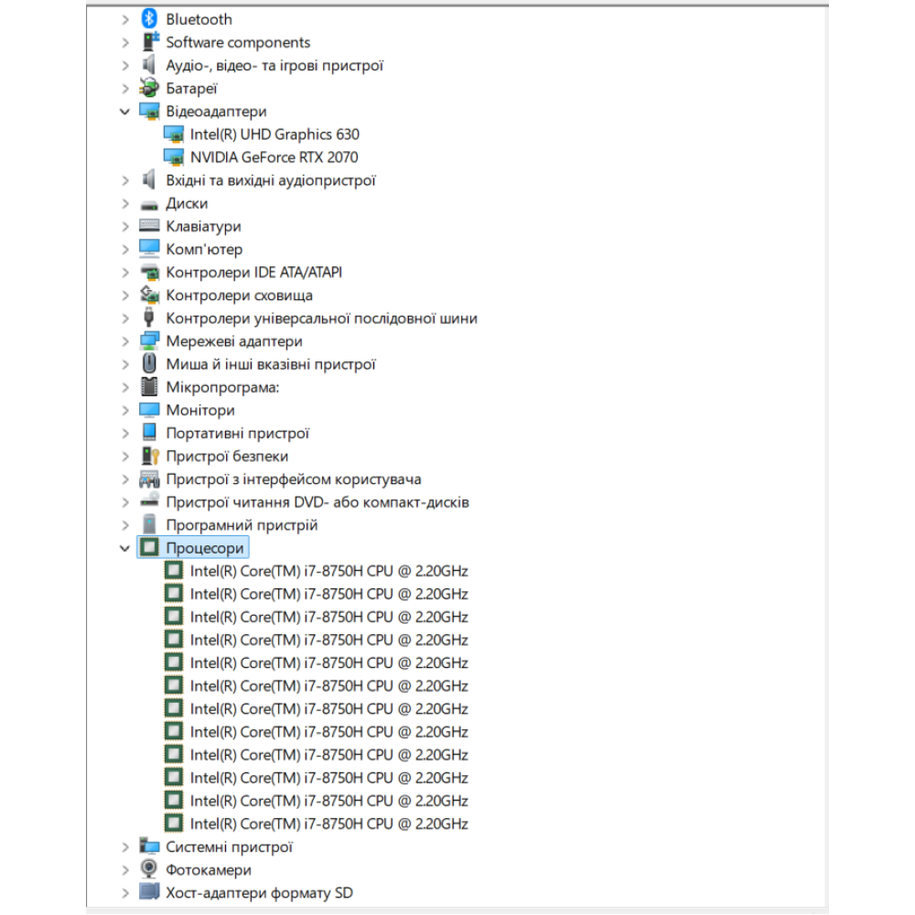Select Intel(R) UHD Graphics 630 adapter
915x915 pixels.
pos(274,135)
